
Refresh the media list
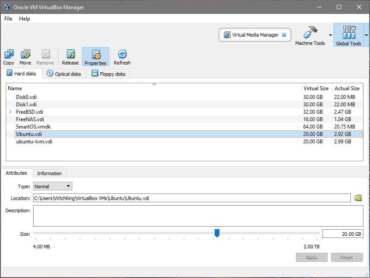122,57
